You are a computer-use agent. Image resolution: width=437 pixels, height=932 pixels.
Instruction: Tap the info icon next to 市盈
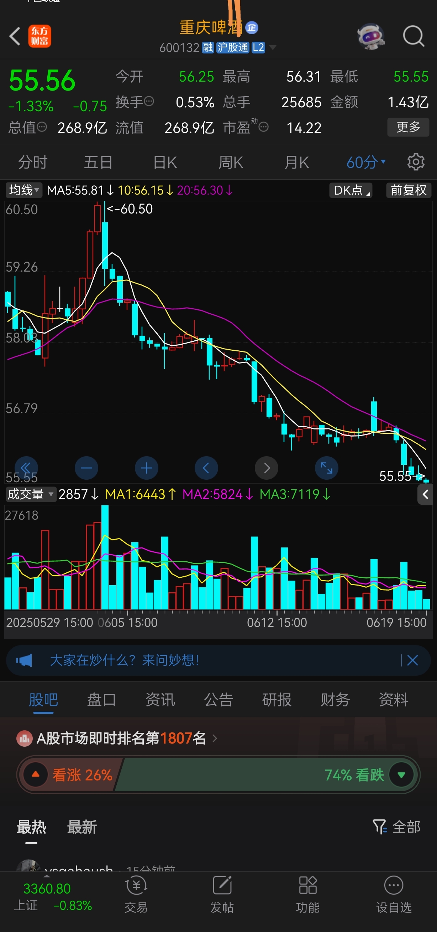coord(264,127)
